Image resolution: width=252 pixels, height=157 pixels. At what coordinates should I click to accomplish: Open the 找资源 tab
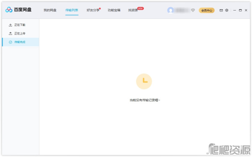tap(133, 10)
